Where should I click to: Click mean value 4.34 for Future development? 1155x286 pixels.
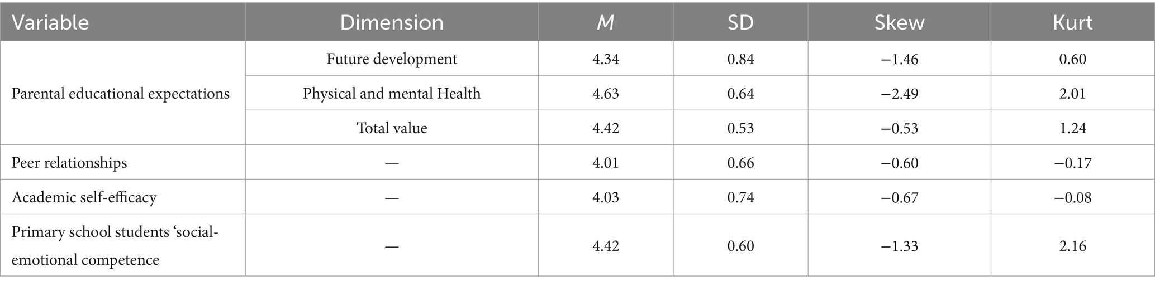point(606,59)
